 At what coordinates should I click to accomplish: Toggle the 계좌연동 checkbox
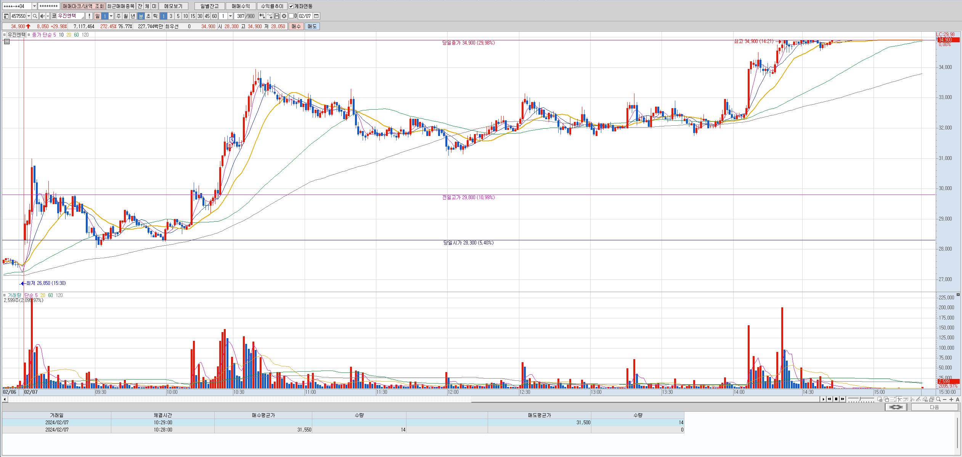coord(291,6)
